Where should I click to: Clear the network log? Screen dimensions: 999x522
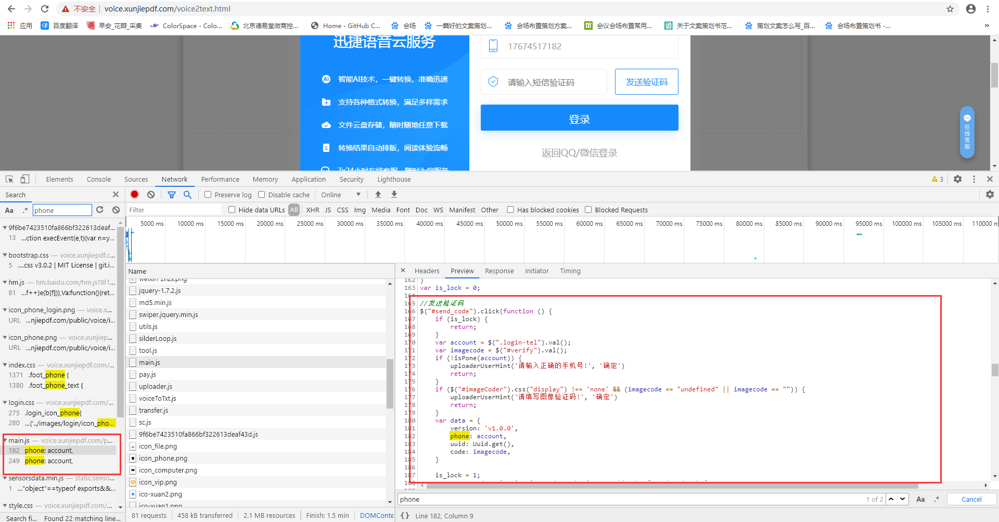(x=151, y=195)
